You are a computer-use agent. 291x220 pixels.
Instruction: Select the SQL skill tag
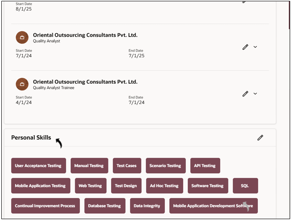pyautogui.click(x=245, y=186)
